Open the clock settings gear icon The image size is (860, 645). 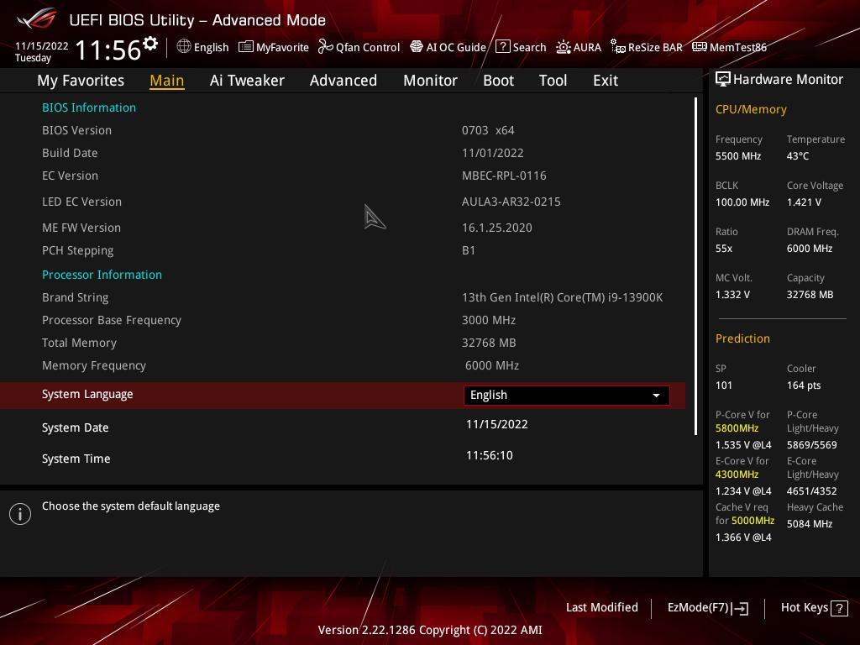[x=150, y=44]
